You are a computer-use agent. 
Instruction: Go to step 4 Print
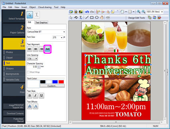[x=14, y=90]
